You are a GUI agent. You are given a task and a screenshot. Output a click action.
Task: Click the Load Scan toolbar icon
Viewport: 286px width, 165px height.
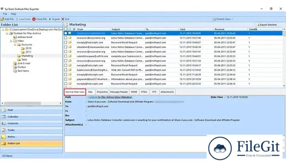point(17,19)
